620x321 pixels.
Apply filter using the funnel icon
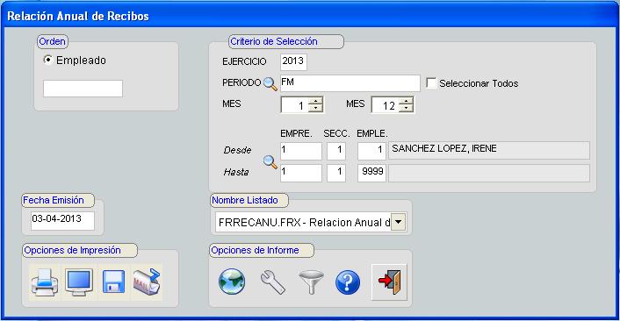(x=311, y=282)
